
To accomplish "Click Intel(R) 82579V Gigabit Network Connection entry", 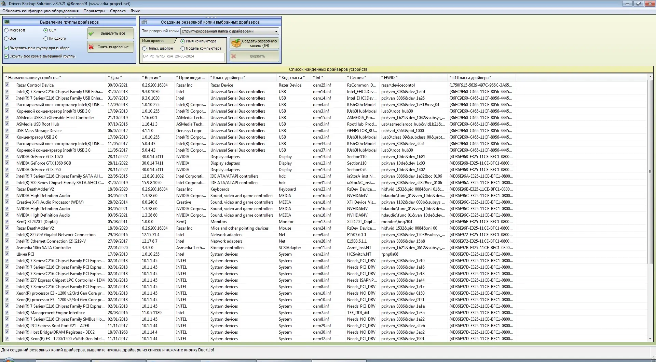I will click(56, 234).
